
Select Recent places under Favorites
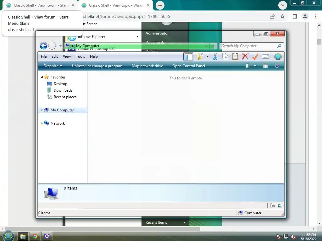pyautogui.click(x=65, y=97)
